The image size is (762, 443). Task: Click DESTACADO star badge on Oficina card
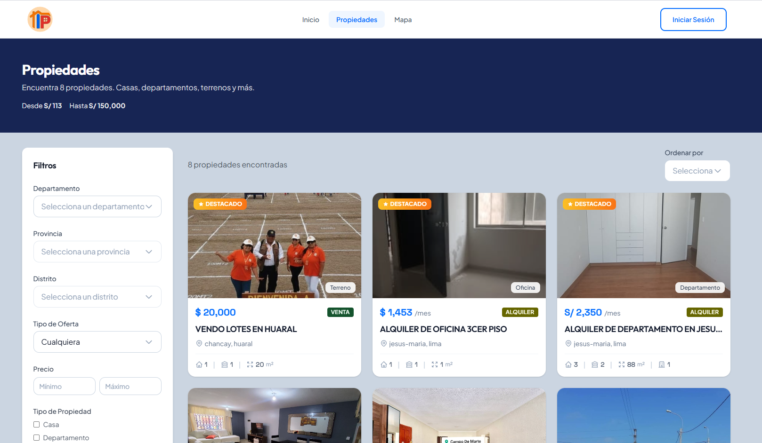405,204
